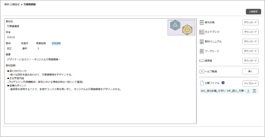Click the kaleidoscope pattern thumbnail
The height and width of the screenshot is (137, 265).
181,27
